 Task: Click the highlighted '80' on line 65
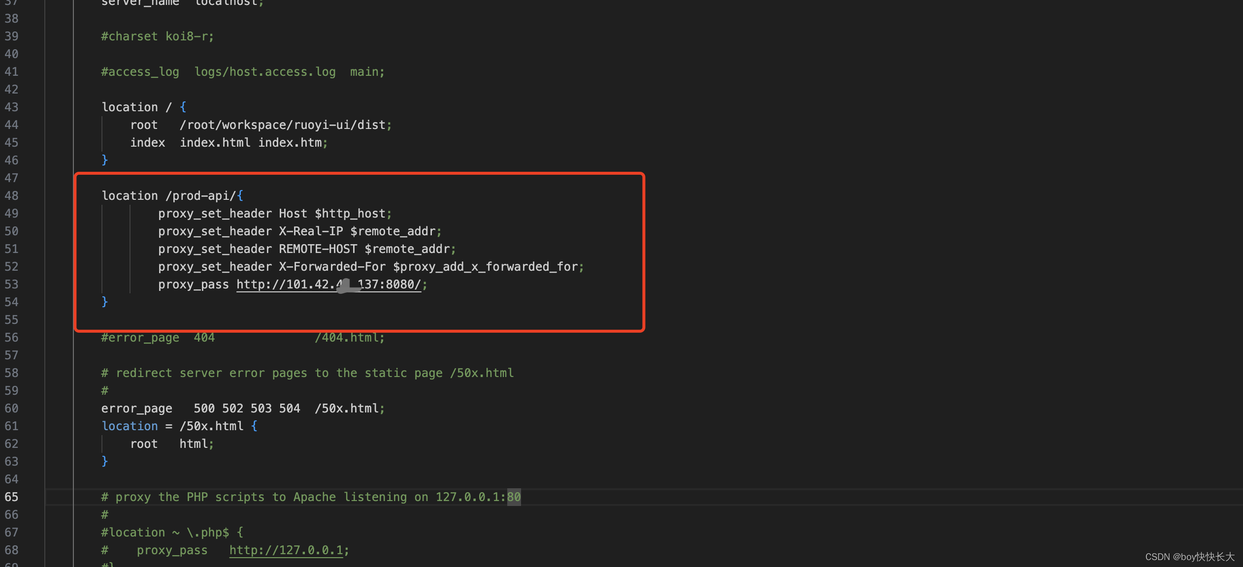514,497
